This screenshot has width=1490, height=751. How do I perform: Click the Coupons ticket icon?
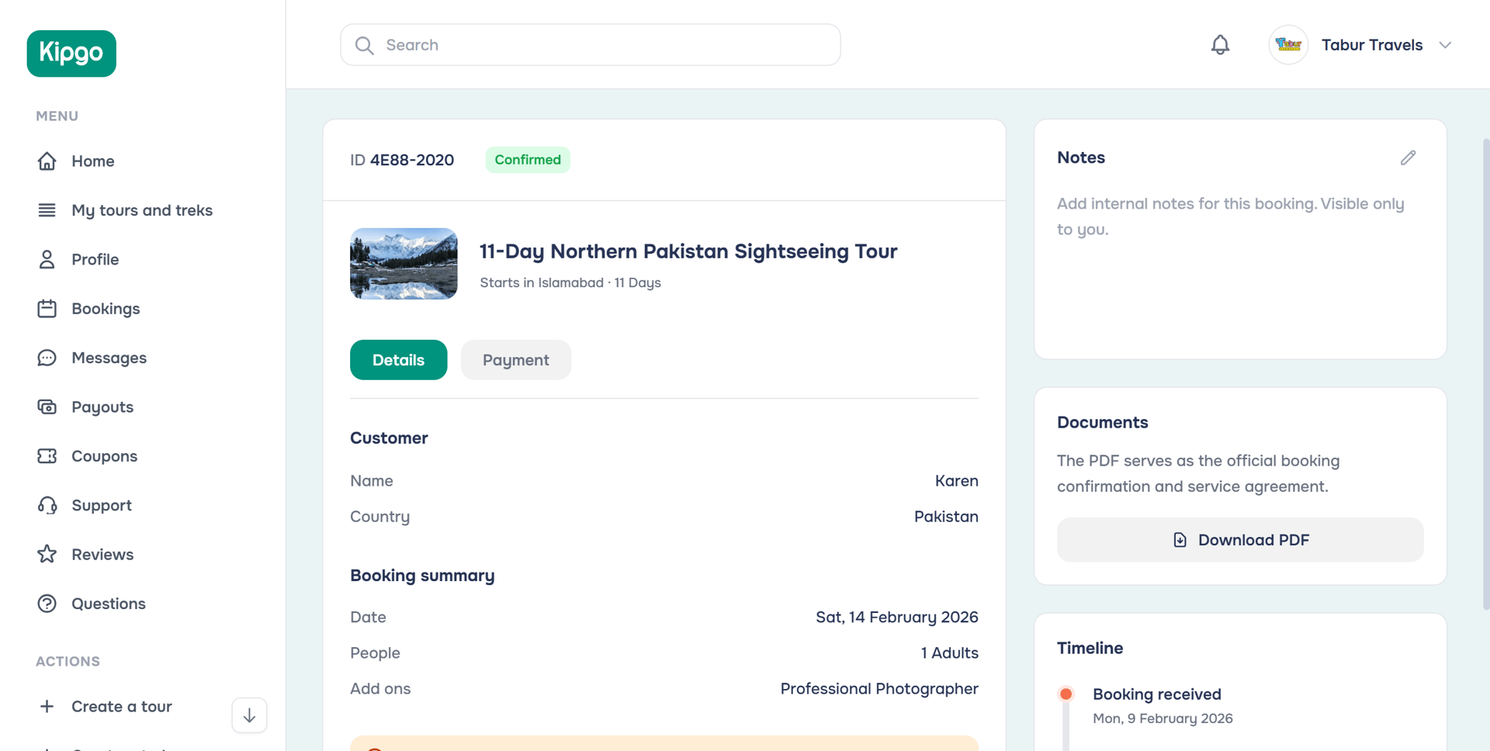point(47,456)
